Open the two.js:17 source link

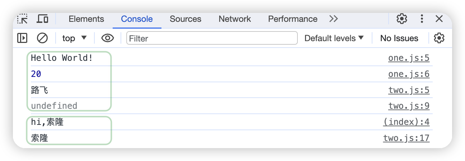pyautogui.click(x=406, y=138)
